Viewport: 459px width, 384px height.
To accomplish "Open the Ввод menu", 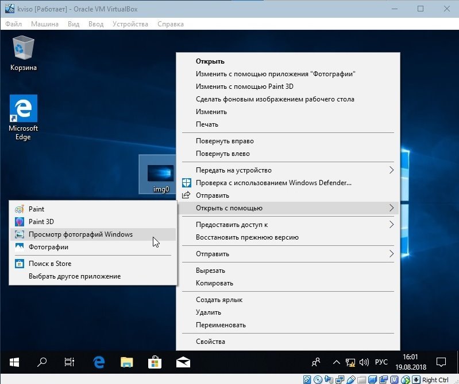I will [x=96, y=24].
